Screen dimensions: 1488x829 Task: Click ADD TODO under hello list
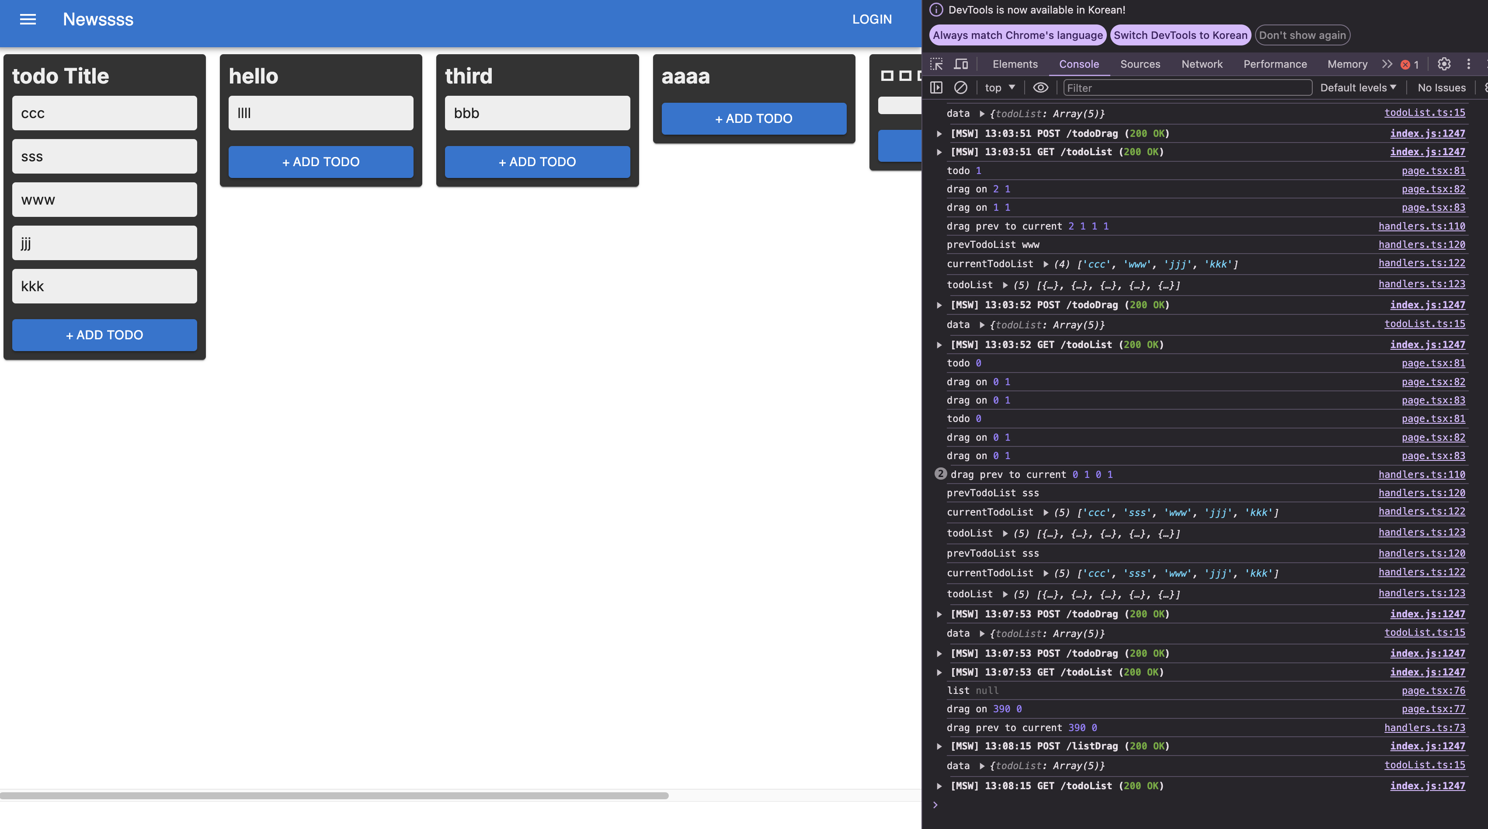pyautogui.click(x=320, y=162)
